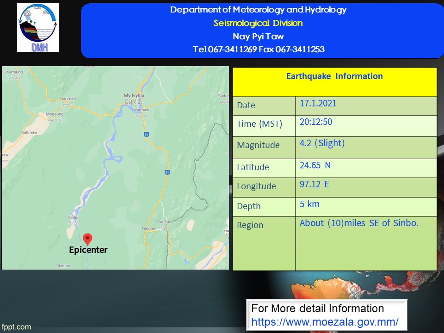Select the red epicenter pin on the map

(x=87, y=239)
